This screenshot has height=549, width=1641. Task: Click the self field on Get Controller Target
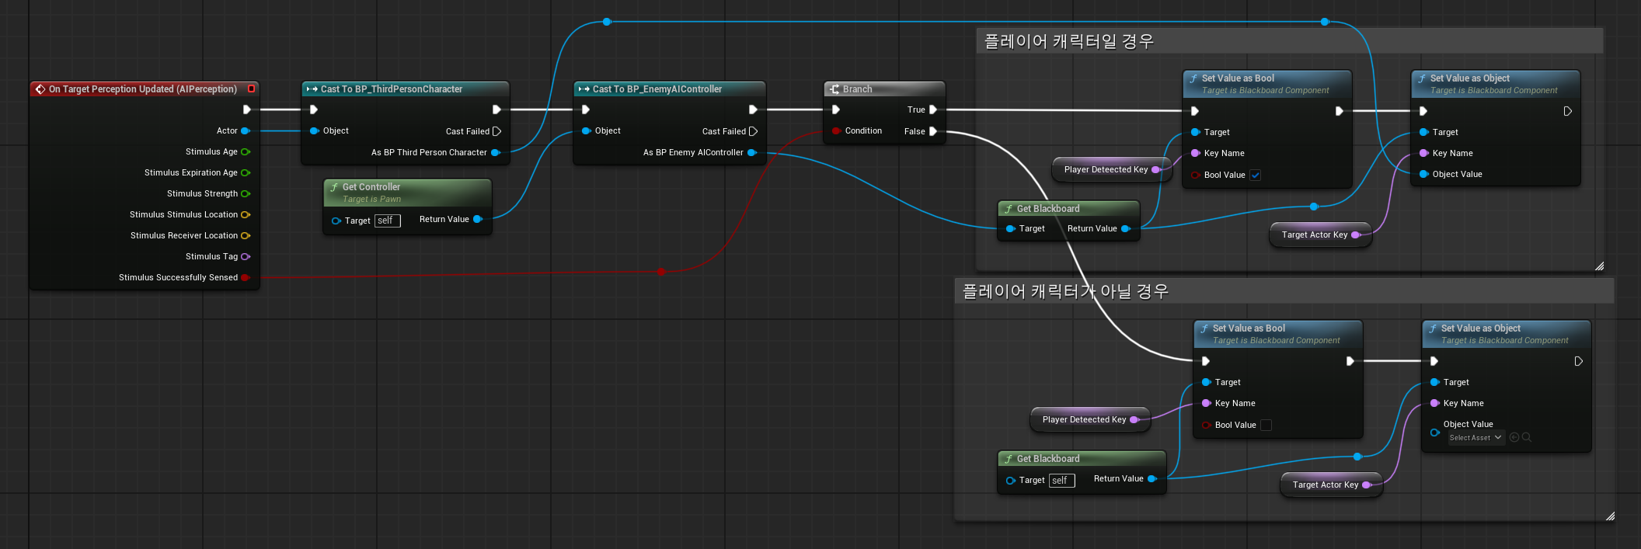[x=388, y=221]
